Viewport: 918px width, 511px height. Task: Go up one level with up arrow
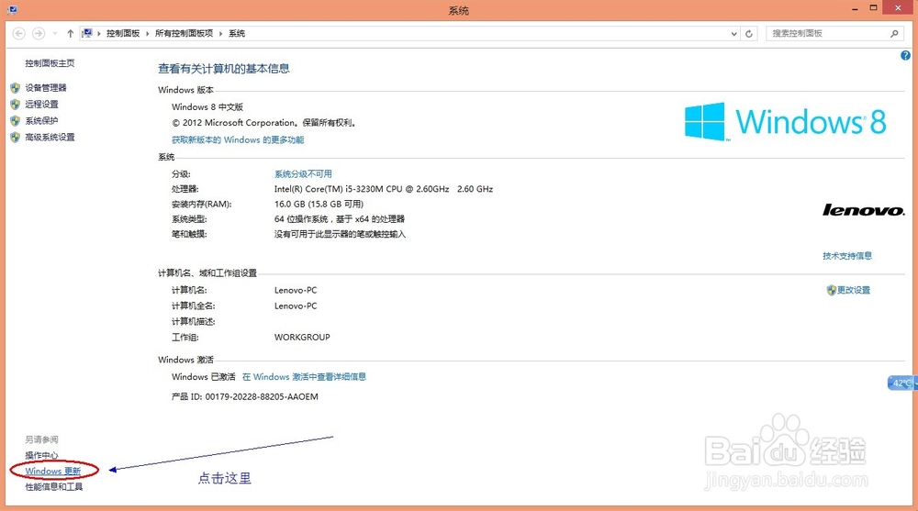pyautogui.click(x=71, y=33)
